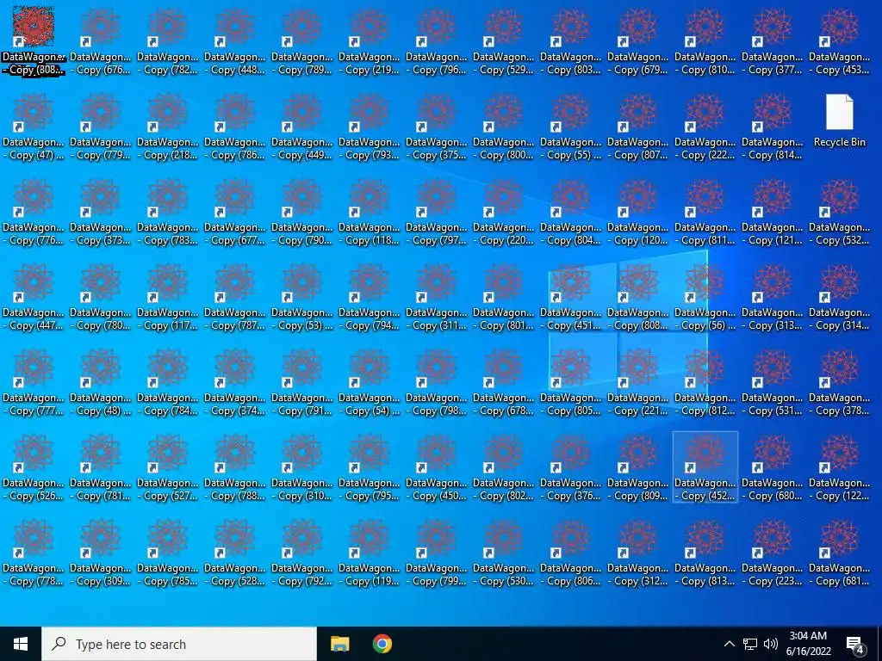Select the DataWagon shortcut Copy (117
The height and width of the screenshot is (661, 882).
click(x=168, y=298)
